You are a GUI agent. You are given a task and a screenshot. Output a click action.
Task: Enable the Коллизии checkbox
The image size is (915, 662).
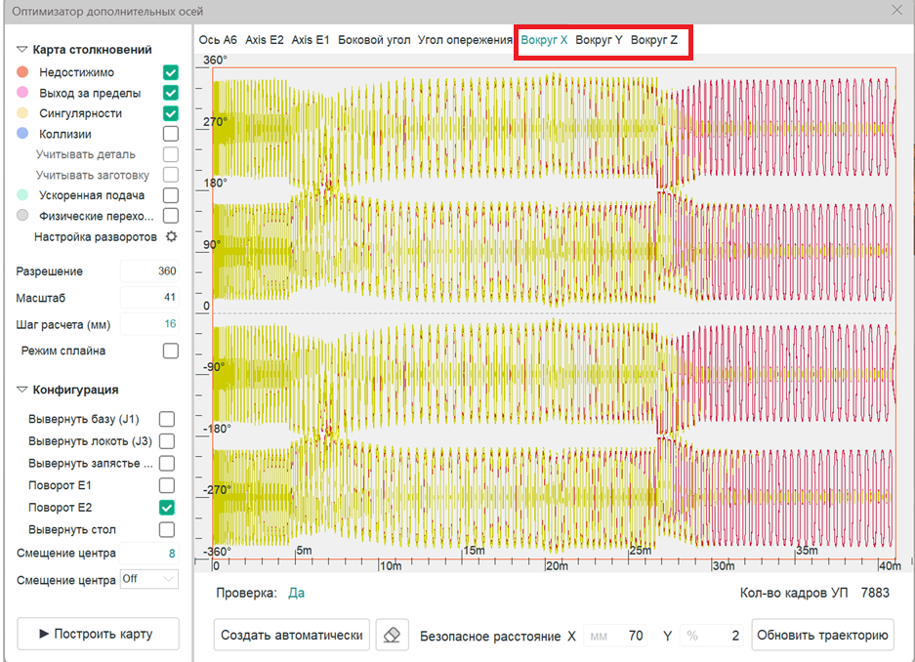click(170, 134)
